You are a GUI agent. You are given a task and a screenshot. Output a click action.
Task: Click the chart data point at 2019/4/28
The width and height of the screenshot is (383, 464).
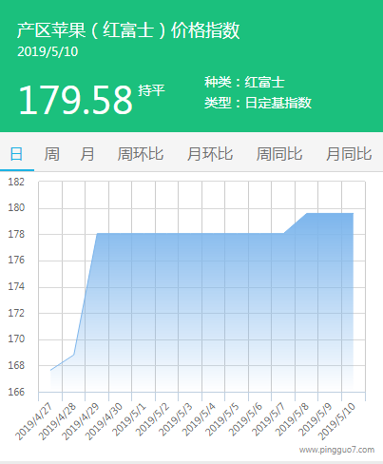click(74, 355)
